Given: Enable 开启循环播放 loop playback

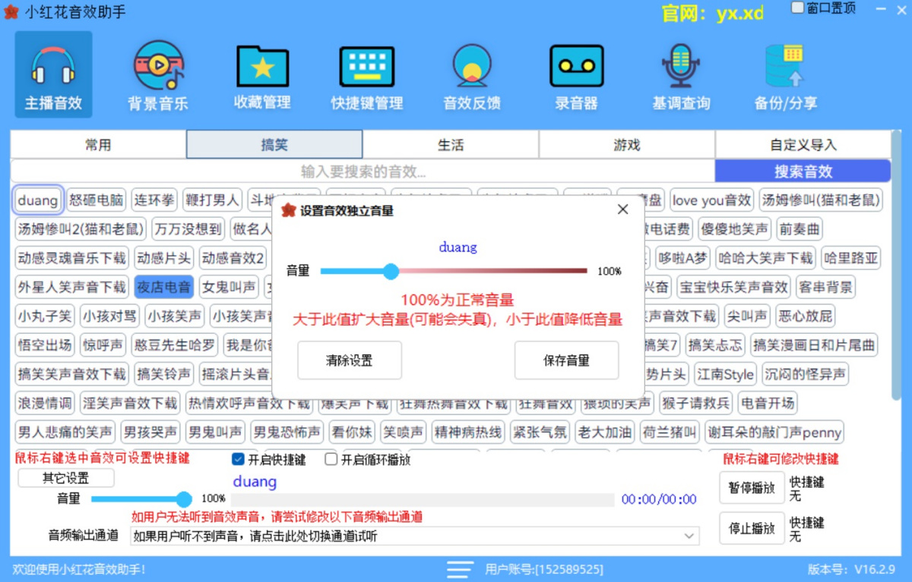Looking at the screenshot, I should pos(331,458).
